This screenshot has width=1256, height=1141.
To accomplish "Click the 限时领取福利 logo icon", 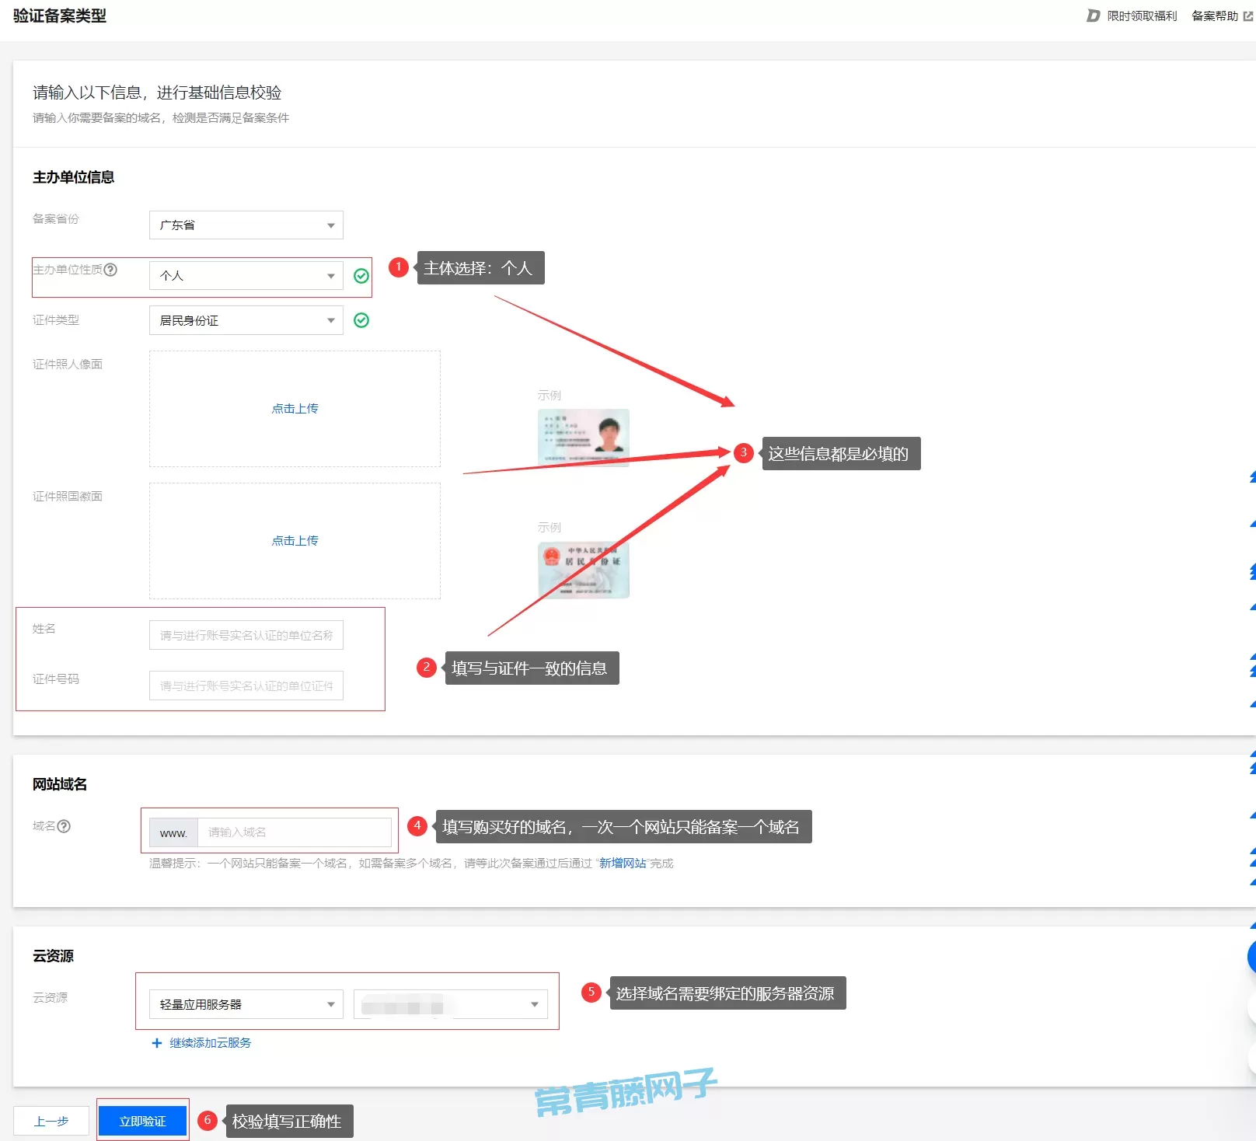I will point(1093,16).
